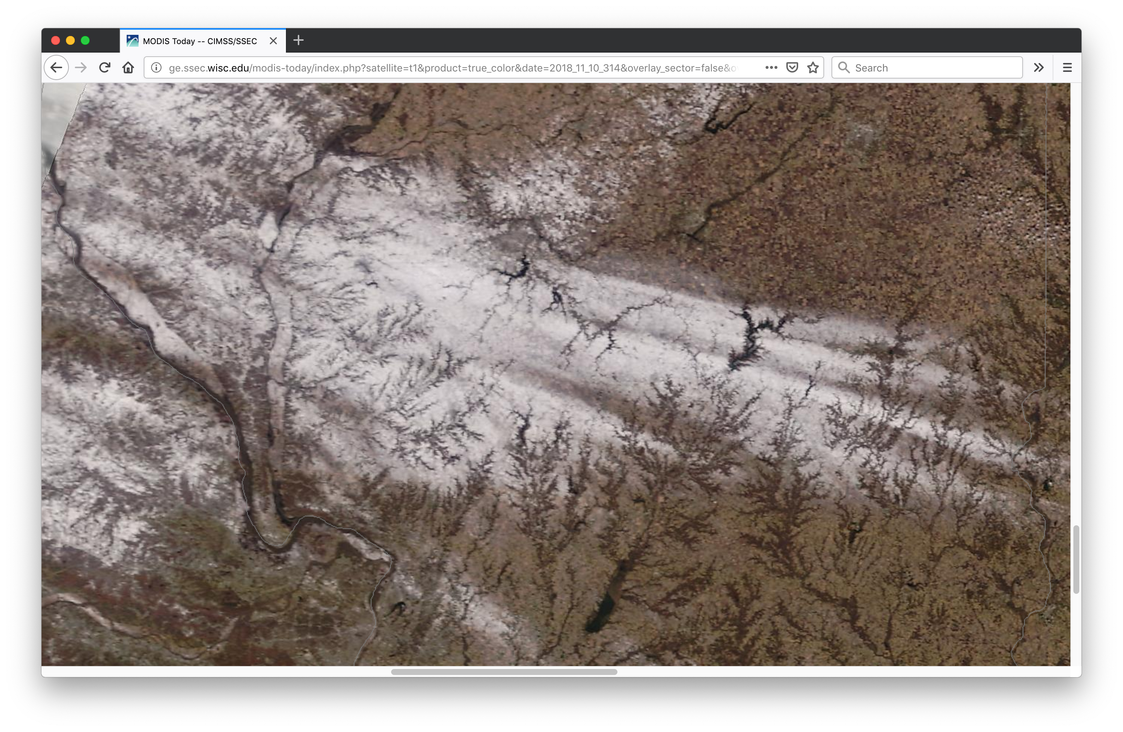Close the MODIS Today tab

click(x=273, y=41)
